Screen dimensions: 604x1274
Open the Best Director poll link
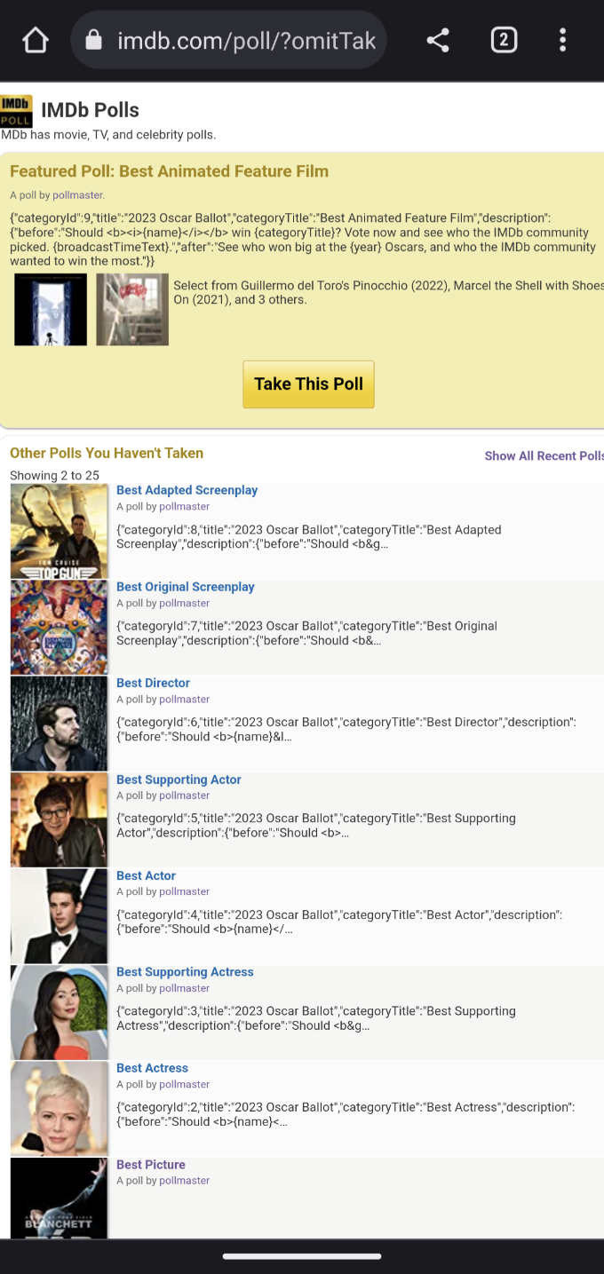point(153,683)
